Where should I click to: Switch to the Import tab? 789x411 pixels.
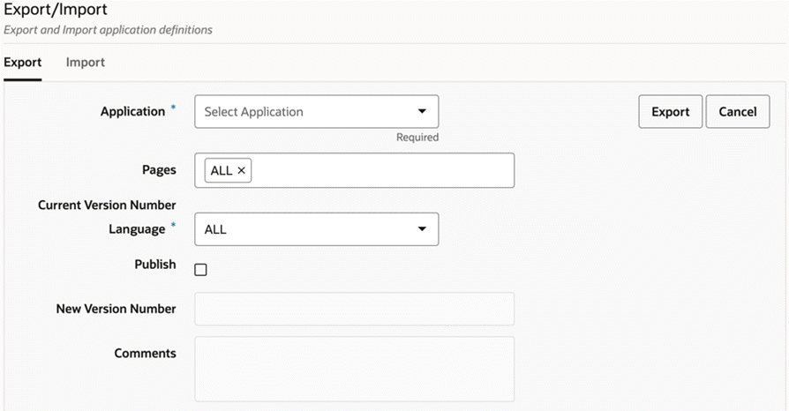[x=86, y=63]
